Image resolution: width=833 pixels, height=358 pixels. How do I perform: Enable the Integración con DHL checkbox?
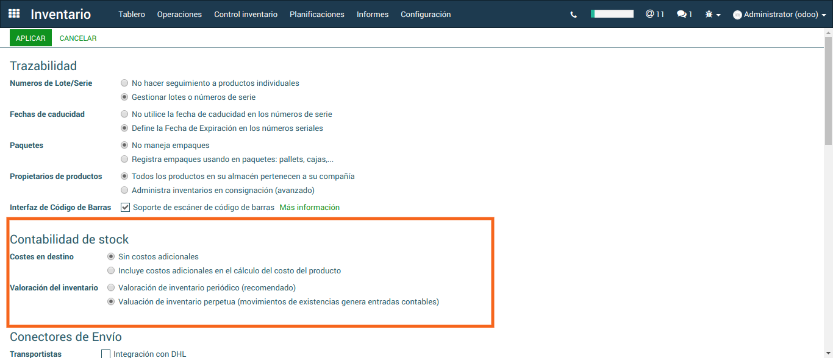(x=105, y=354)
